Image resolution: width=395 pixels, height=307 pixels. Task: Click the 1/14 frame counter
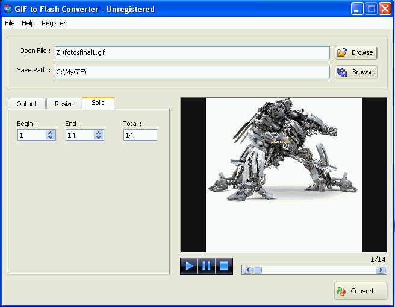(378, 259)
